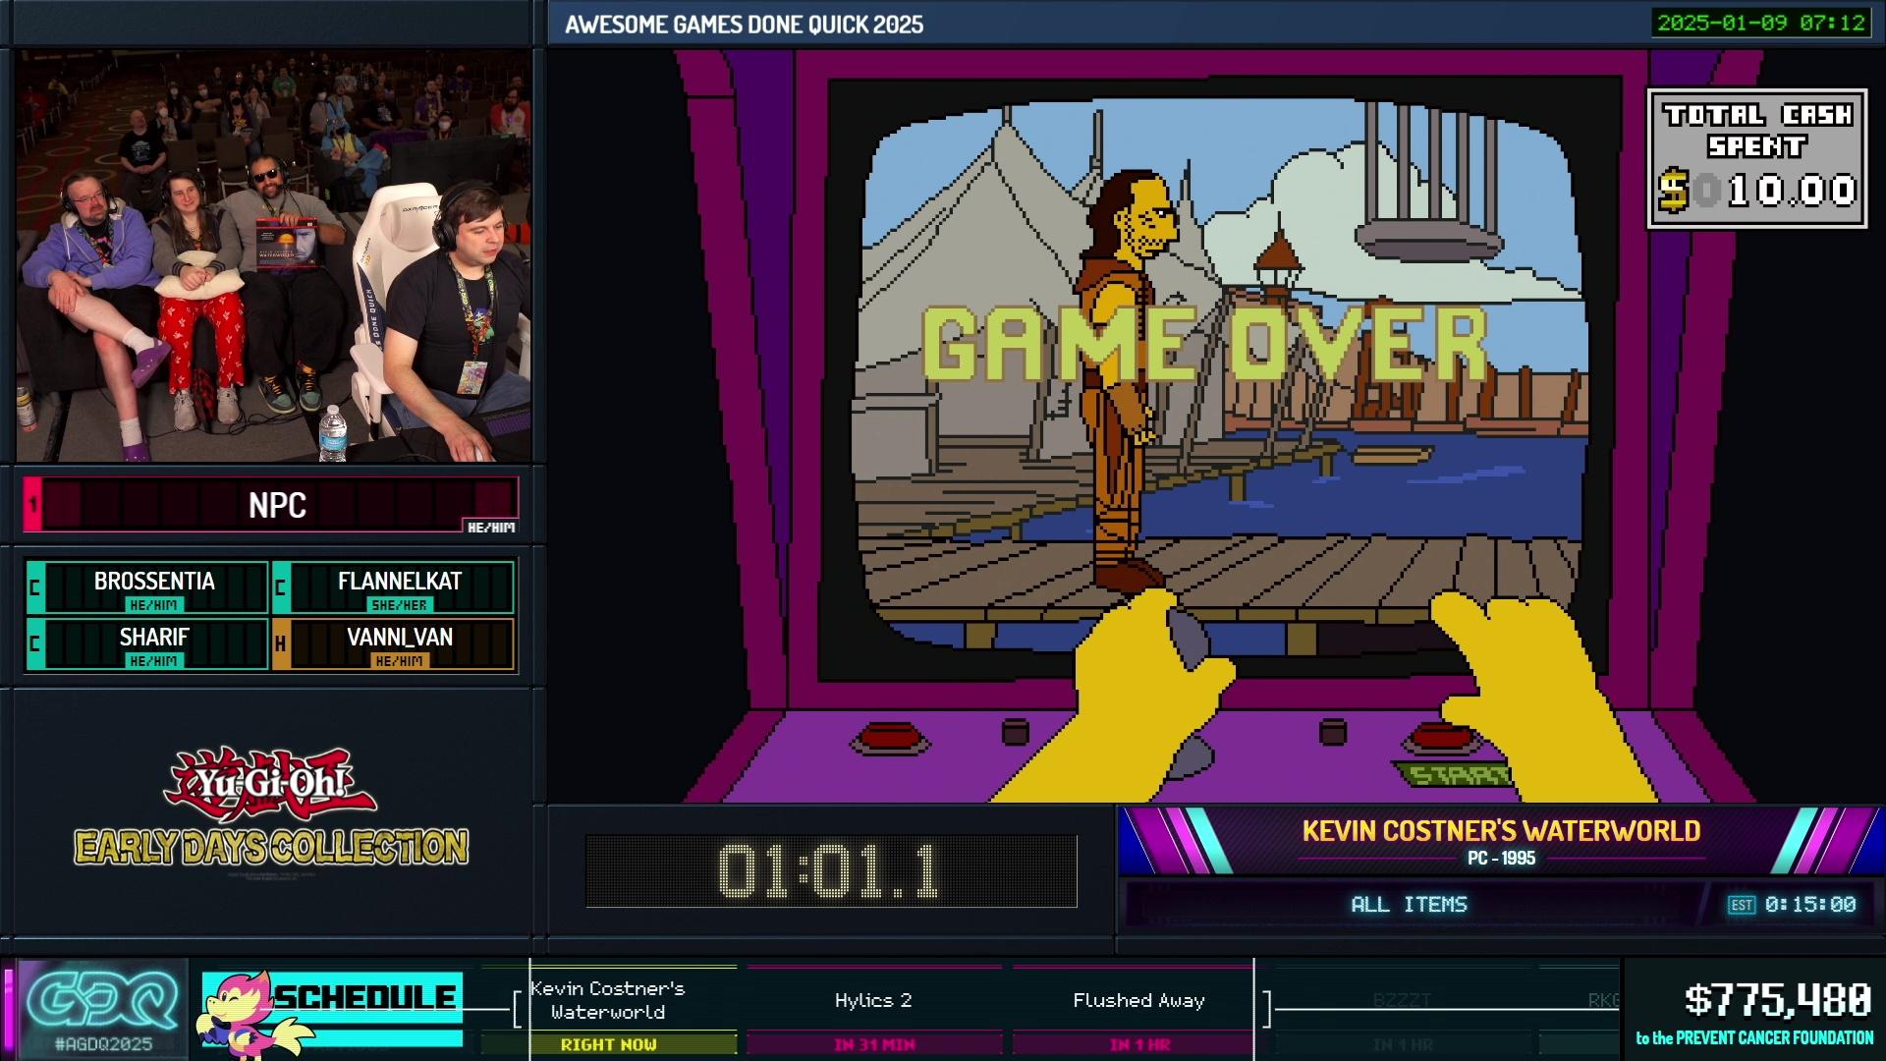1886x1061 pixels.
Task: Click the hanging cage in the game
Action: 1428,180
